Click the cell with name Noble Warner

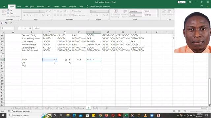(32, 45)
